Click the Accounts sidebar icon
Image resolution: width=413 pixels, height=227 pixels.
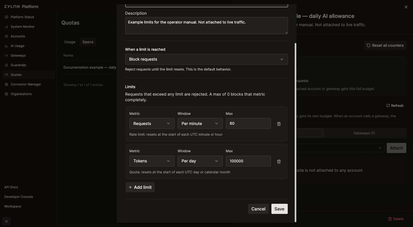(6, 36)
